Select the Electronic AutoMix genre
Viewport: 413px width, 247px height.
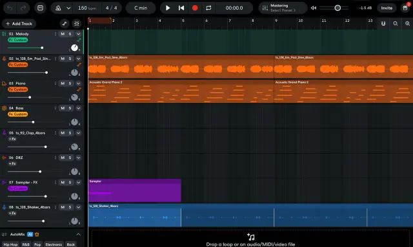[x=54, y=244]
